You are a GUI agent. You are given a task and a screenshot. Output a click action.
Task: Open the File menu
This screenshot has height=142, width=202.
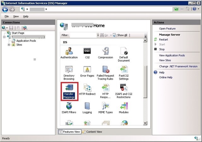[7, 16]
